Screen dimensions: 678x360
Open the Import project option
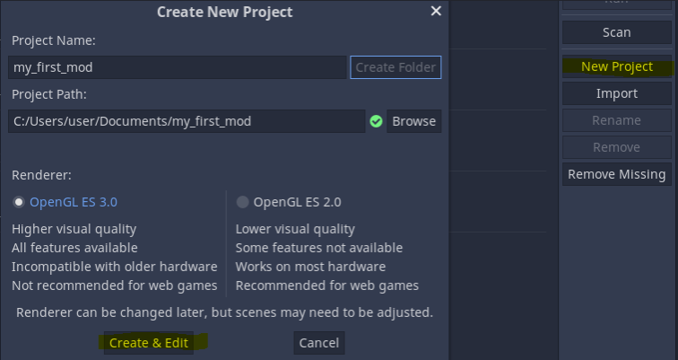(x=617, y=93)
